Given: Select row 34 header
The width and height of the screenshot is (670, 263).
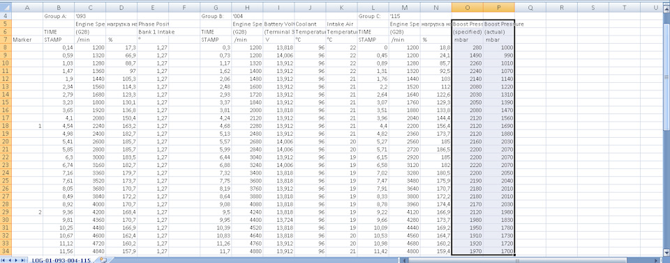Looking at the screenshot, I should tap(6, 251).
